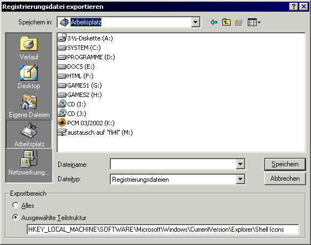The width and height of the screenshot is (311, 245).
Task: Click the create new folder icon
Action: (239, 22)
